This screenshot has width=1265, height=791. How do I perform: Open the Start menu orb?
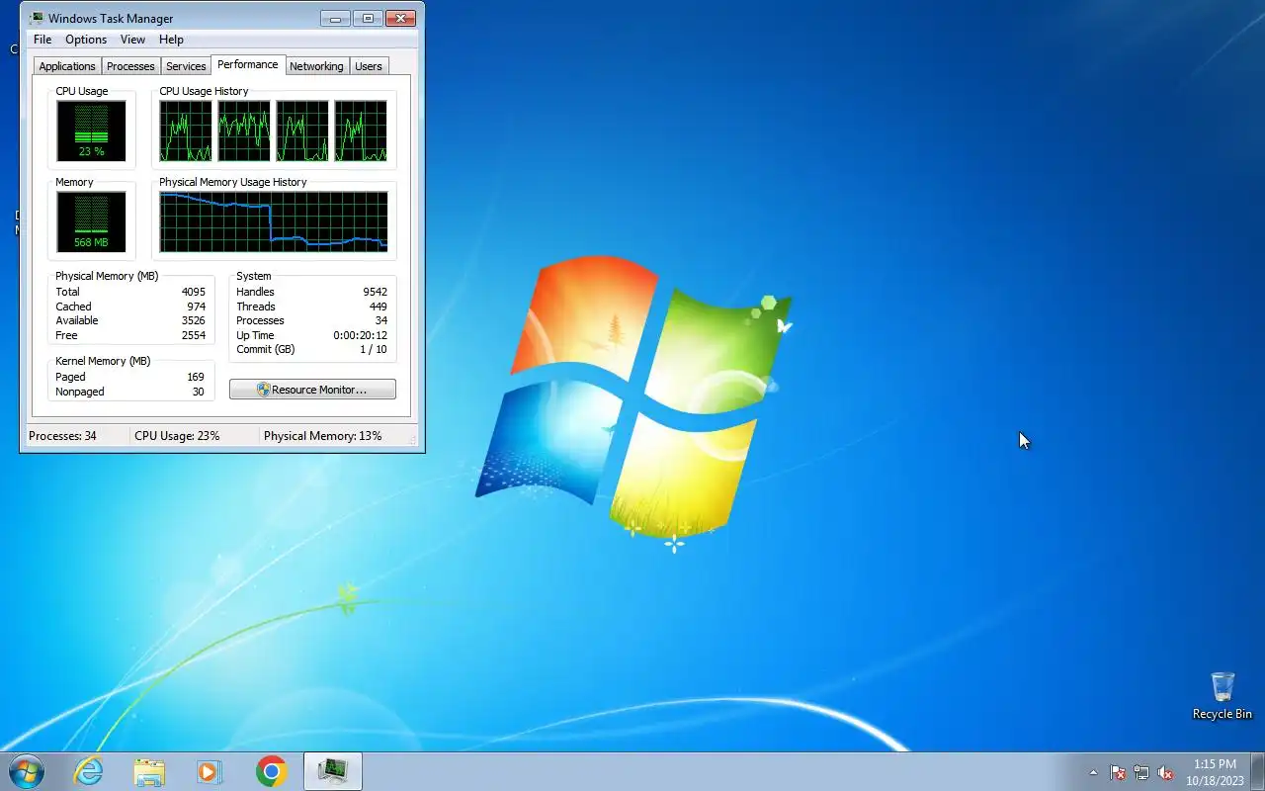[x=27, y=771]
